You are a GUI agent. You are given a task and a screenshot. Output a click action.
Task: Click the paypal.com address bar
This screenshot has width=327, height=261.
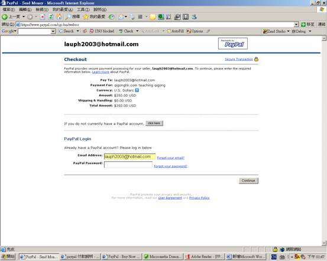point(155,25)
